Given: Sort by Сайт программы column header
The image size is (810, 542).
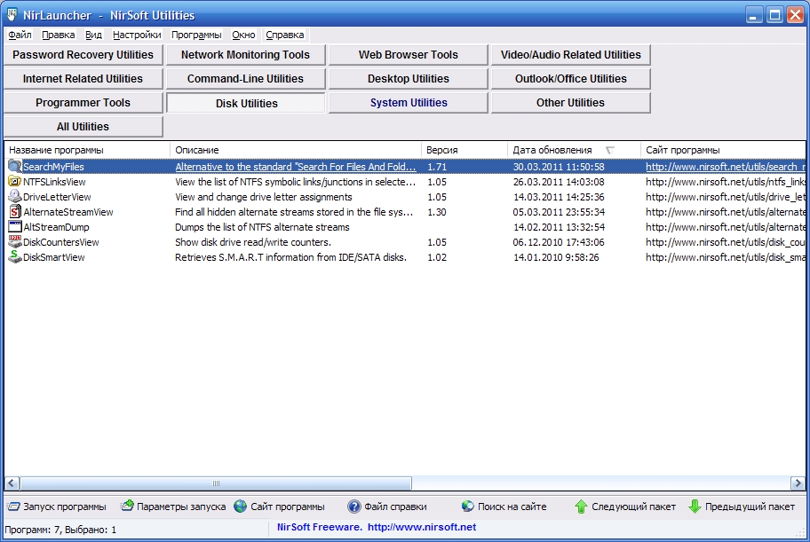Looking at the screenshot, I should (723, 150).
